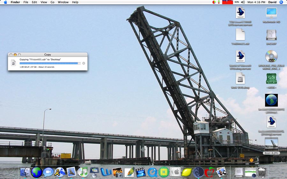Launch iChat from the Dock
The height and width of the screenshot is (179, 287).
pos(48,172)
